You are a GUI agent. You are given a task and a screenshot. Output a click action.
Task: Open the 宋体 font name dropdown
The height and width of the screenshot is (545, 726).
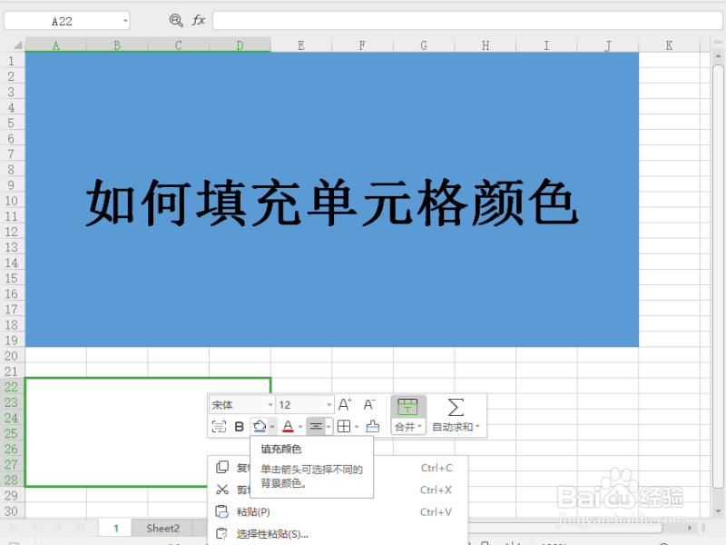point(270,404)
